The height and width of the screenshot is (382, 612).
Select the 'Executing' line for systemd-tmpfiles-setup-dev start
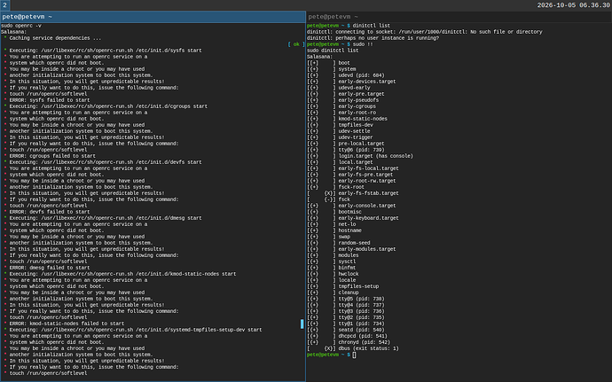coord(136,330)
